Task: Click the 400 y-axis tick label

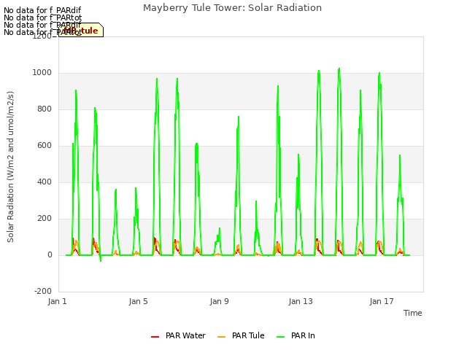Action: [x=45, y=182]
